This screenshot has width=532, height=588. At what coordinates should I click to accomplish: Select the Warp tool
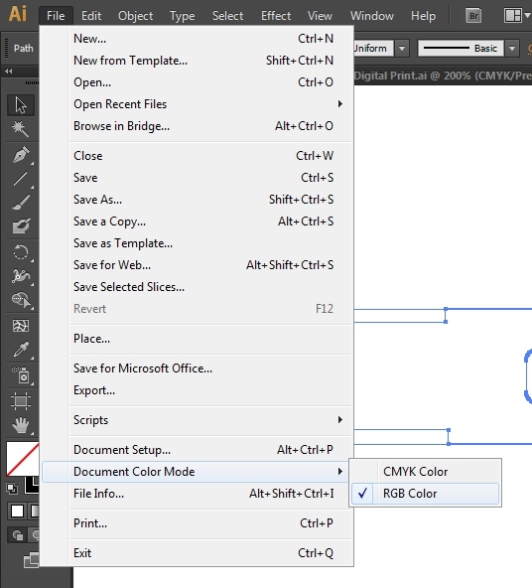(x=21, y=276)
